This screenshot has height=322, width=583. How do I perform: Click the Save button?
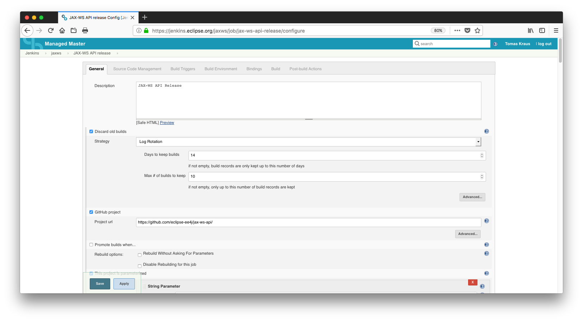point(100,284)
